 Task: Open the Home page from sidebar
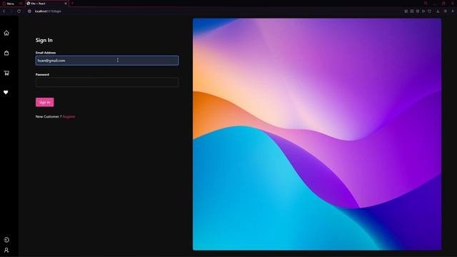[x=6, y=33]
